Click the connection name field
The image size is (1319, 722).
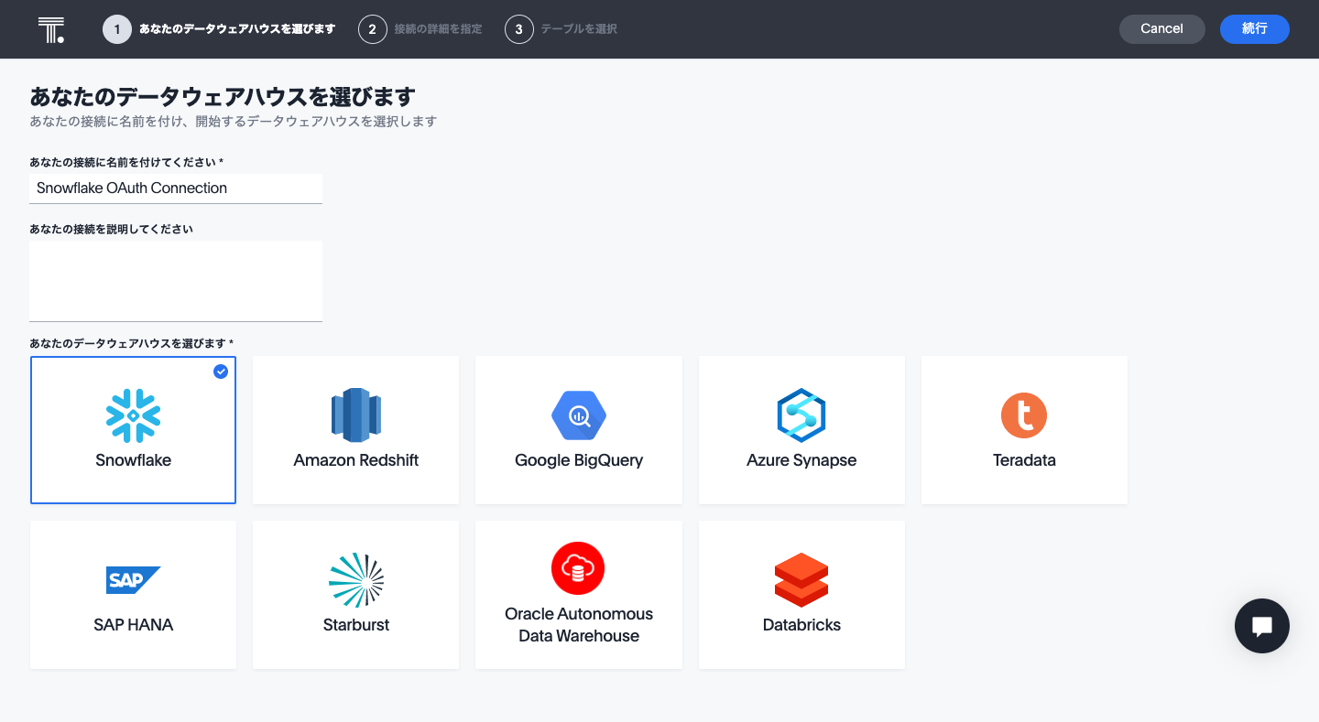175,189
